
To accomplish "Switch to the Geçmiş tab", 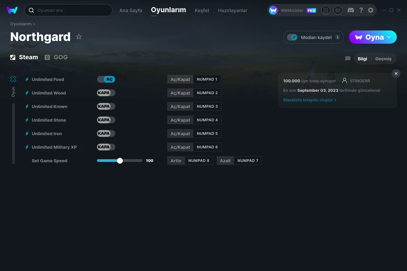I will click(383, 59).
